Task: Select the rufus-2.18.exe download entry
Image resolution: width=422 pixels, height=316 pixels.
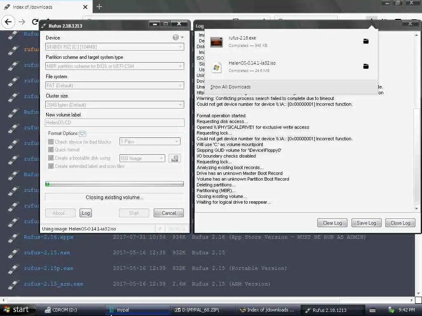Action: 291,42
